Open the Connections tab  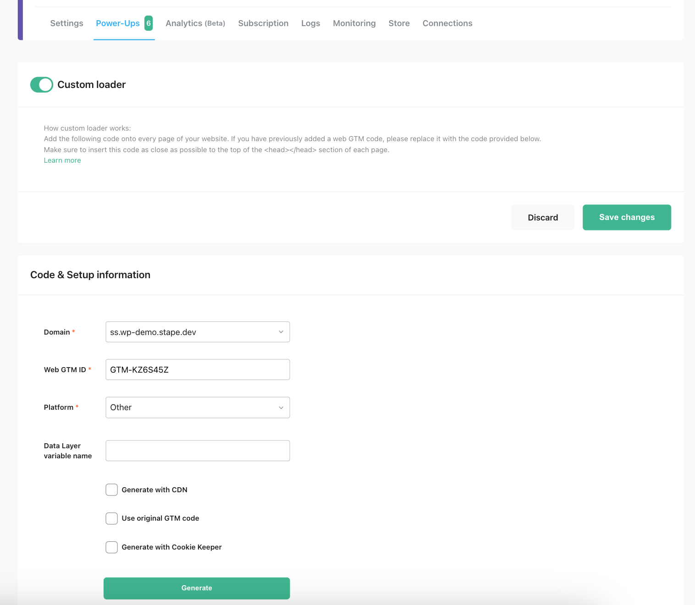coord(447,23)
